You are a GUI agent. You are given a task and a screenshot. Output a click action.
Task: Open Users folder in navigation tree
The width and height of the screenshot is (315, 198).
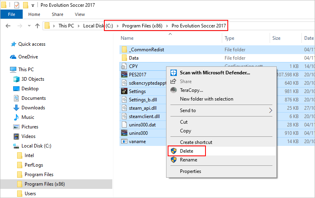coord(30,194)
